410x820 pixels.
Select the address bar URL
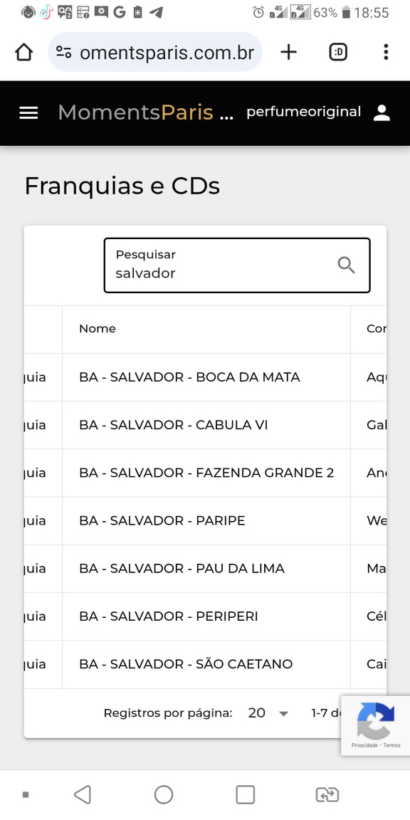tap(167, 52)
